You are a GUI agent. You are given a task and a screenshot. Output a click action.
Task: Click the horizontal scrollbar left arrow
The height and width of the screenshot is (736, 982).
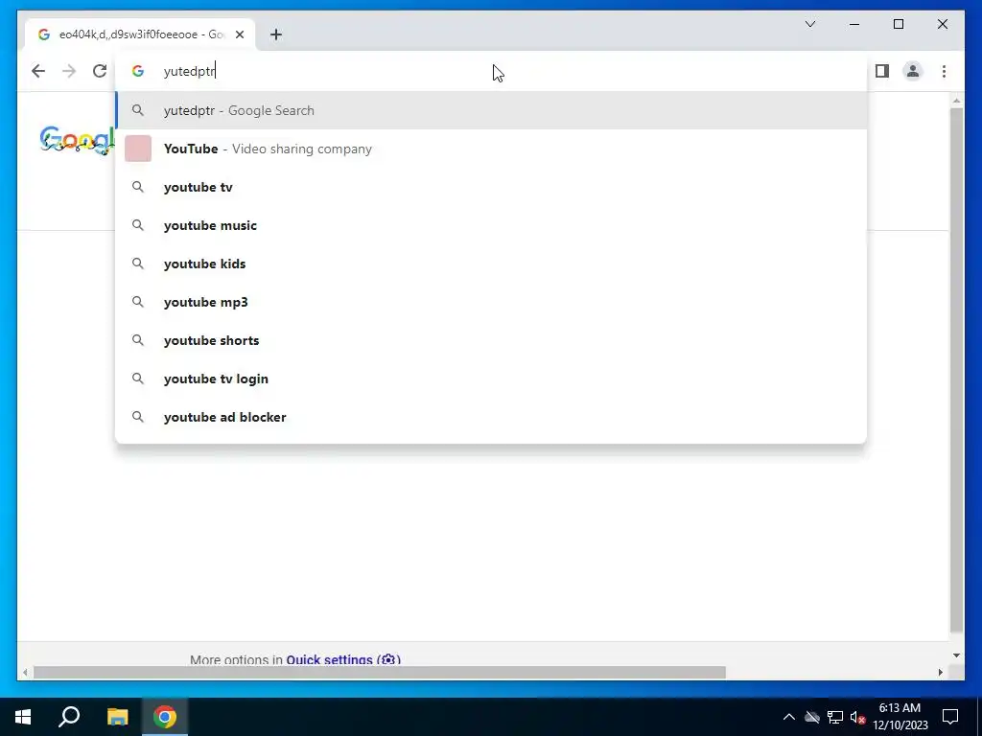(x=25, y=672)
